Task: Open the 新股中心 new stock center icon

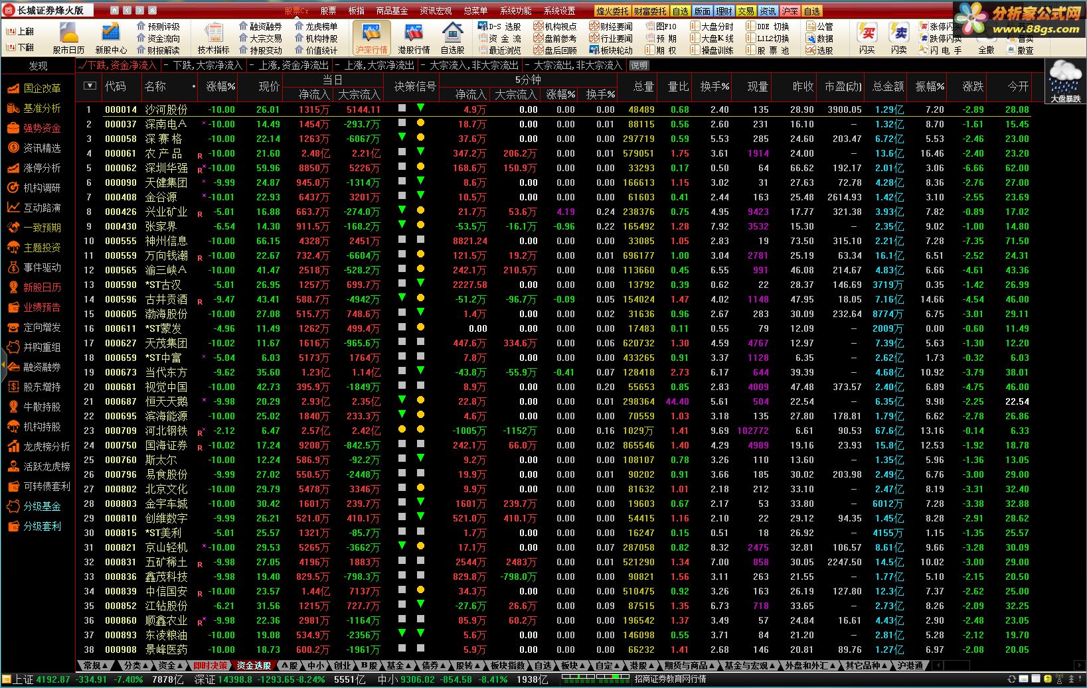Action: (x=110, y=38)
